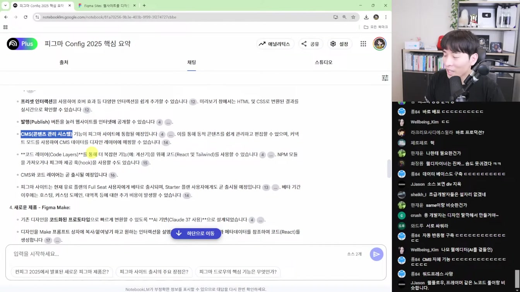Viewport: 520px width, 292px height.
Task: Open the Google account avatar
Action: click(380, 44)
